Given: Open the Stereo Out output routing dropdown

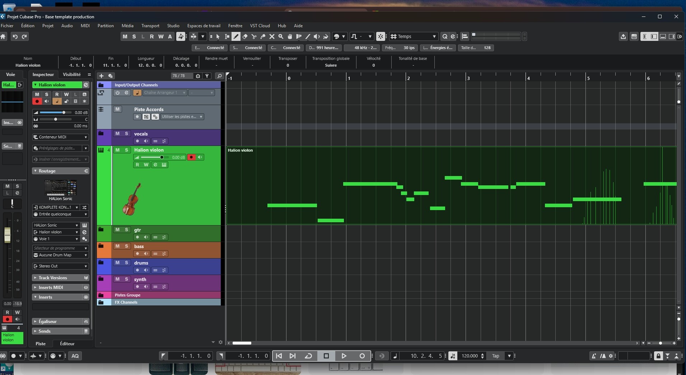Looking at the screenshot, I should (x=60, y=266).
